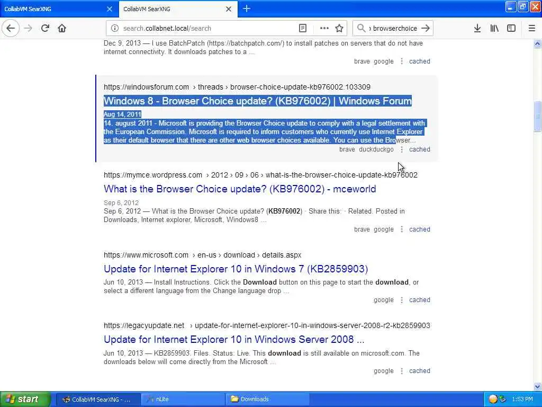The image size is (542, 407).
Task: Click the system tray clock 1:53 PM
Action: point(522,399)
